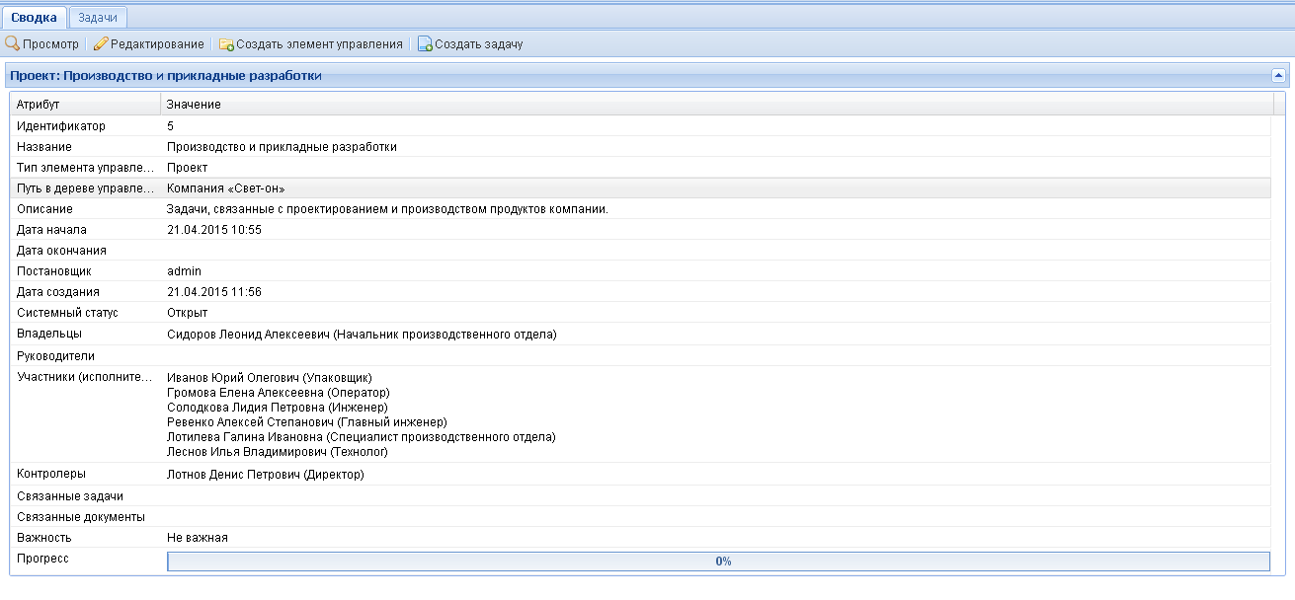Click the project panel title text
Viewport: 1295px width, 600px height.
(x=165, y=75)
